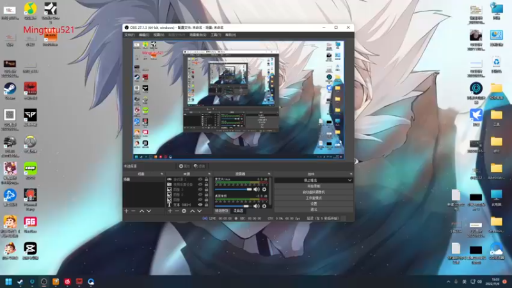This screenshot has width=512, height=288.
Task: Switch to the 转场特效 tab
Action: pyautogui.click(x=222, y=211)
